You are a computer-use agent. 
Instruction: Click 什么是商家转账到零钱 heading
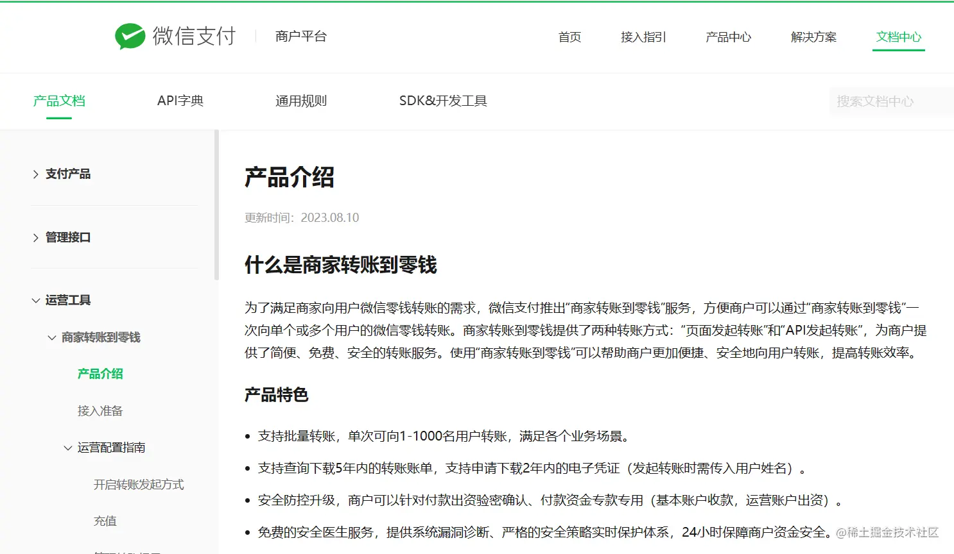(x=341, y=265)
